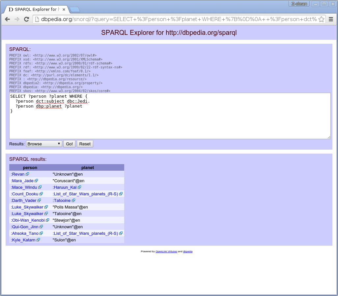Open a new browser tab

coord(74,10)
